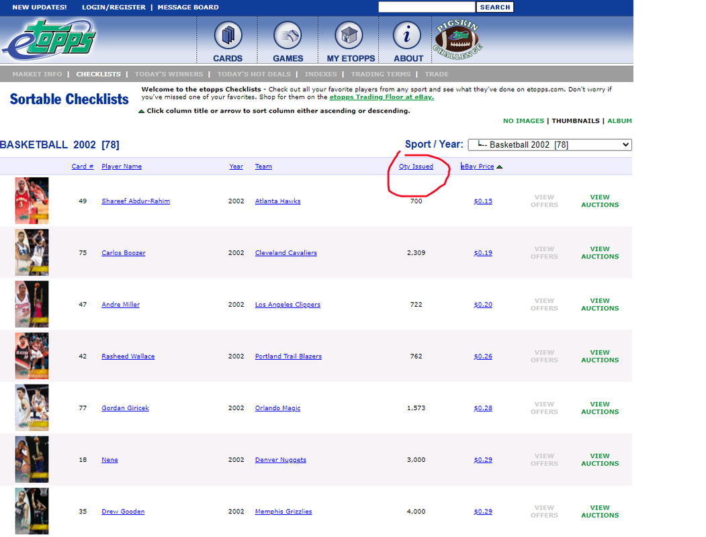Open etopps Trading Floor at eBay link
The image size is (706, 537).
pos(382,97)
